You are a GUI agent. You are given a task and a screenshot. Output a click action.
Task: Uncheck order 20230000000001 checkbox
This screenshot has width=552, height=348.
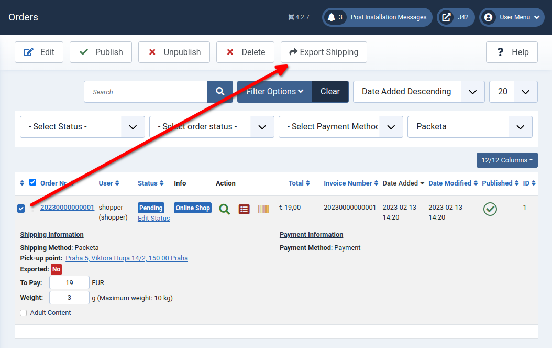tap(21, 209)
